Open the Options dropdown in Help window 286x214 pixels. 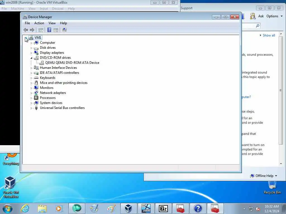pyautogui.click(x=274, y=16)
